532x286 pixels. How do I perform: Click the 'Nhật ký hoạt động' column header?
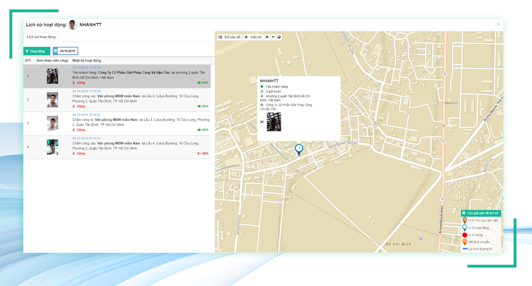[87, 61]
